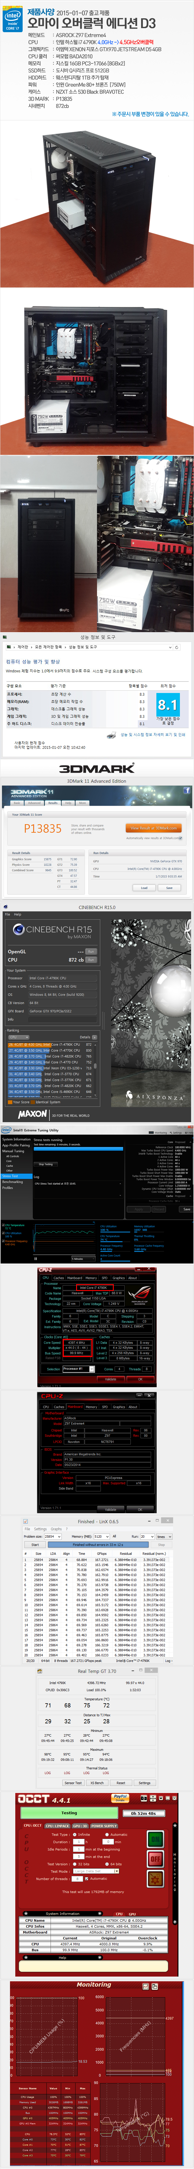Viewport: 194px width, 2169px height.
Task: Click the orange View result at 3DMark.com button
Action: [x=154, y=828]
